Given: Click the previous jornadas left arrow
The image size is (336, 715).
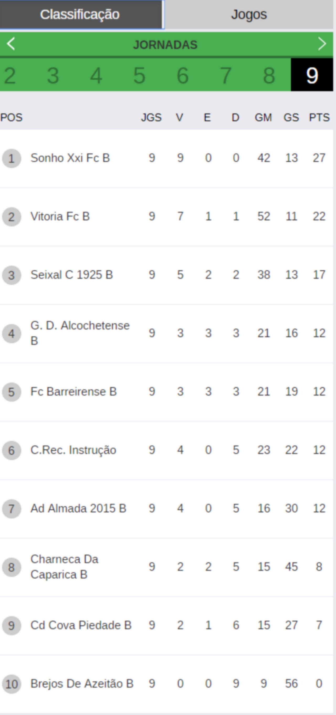Looking at the screenshot, I should click(10, 44).
